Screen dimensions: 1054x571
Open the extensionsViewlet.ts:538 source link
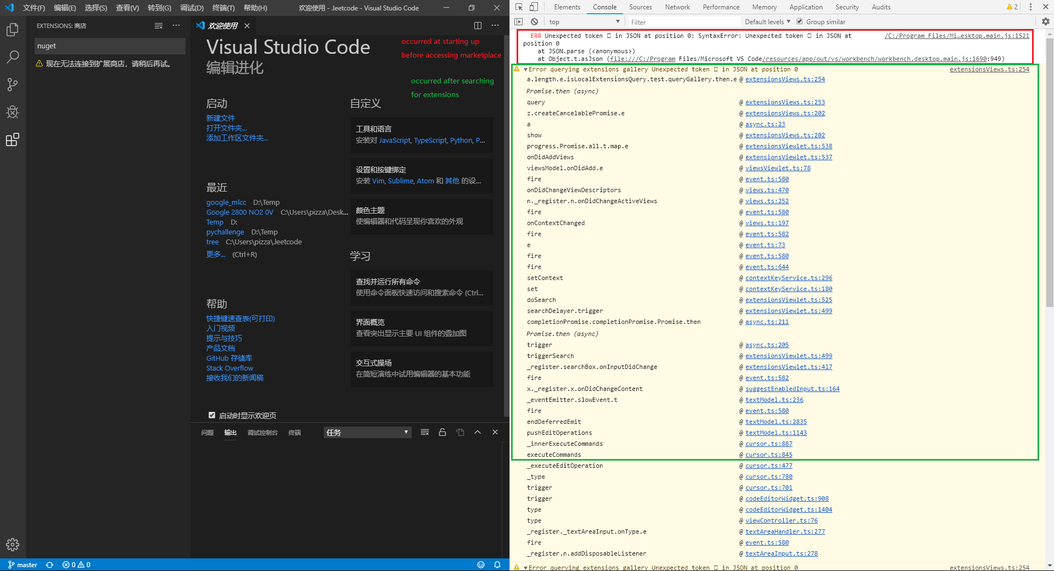pyautogui.click(x=788, y=146)
